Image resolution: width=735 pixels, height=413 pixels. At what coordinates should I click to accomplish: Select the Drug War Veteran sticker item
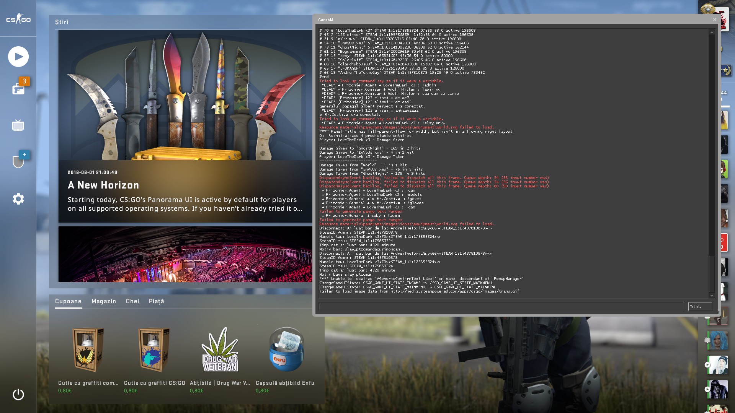pos(220,350)
